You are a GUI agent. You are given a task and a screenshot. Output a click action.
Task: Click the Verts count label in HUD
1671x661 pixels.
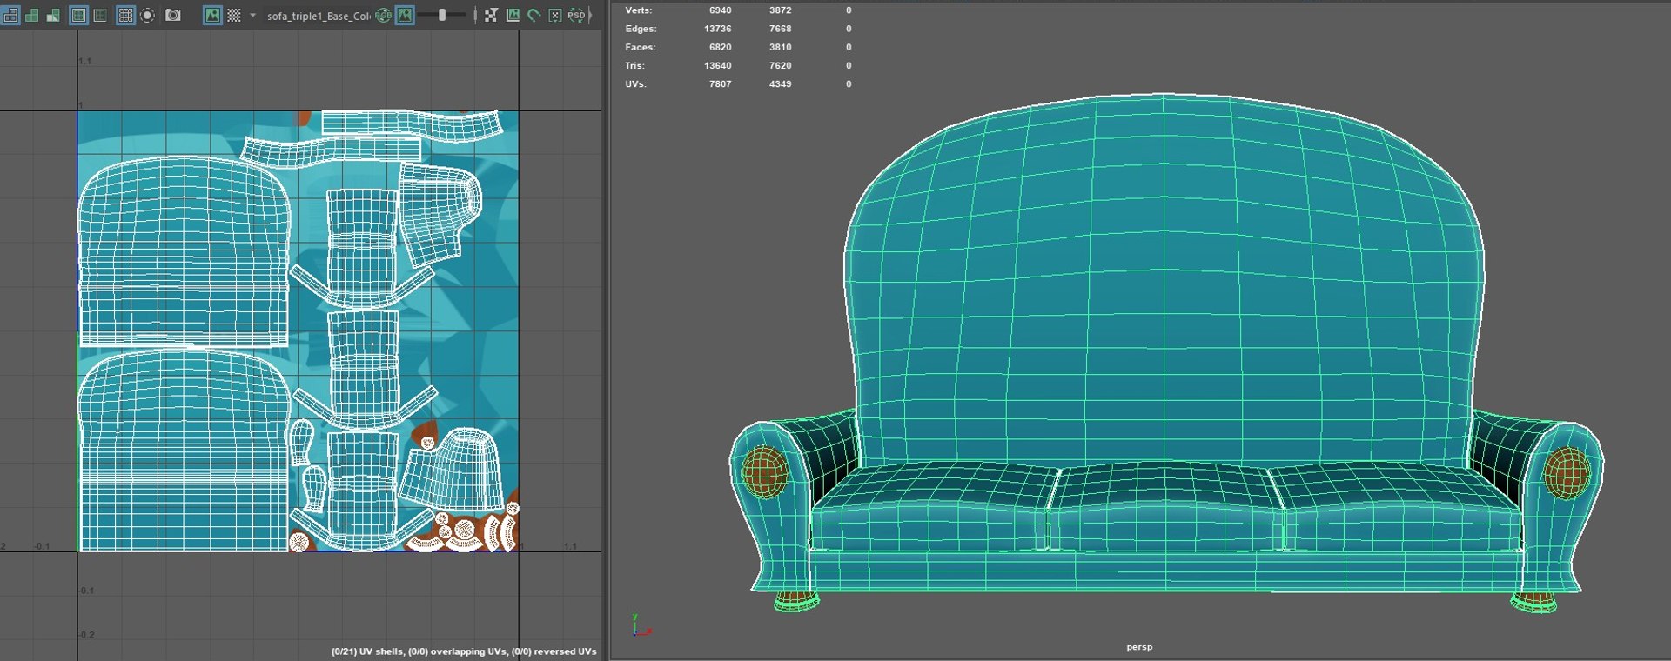click(638, 10)
